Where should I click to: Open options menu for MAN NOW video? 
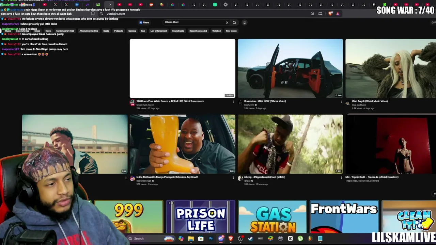click(x=342, y=102)
